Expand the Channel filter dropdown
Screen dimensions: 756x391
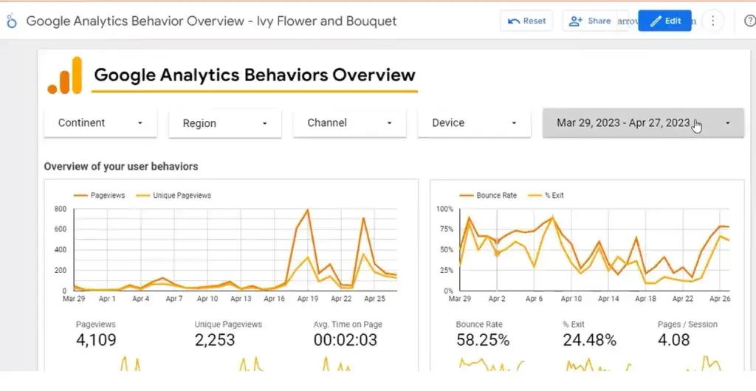[x=349, y=123]
